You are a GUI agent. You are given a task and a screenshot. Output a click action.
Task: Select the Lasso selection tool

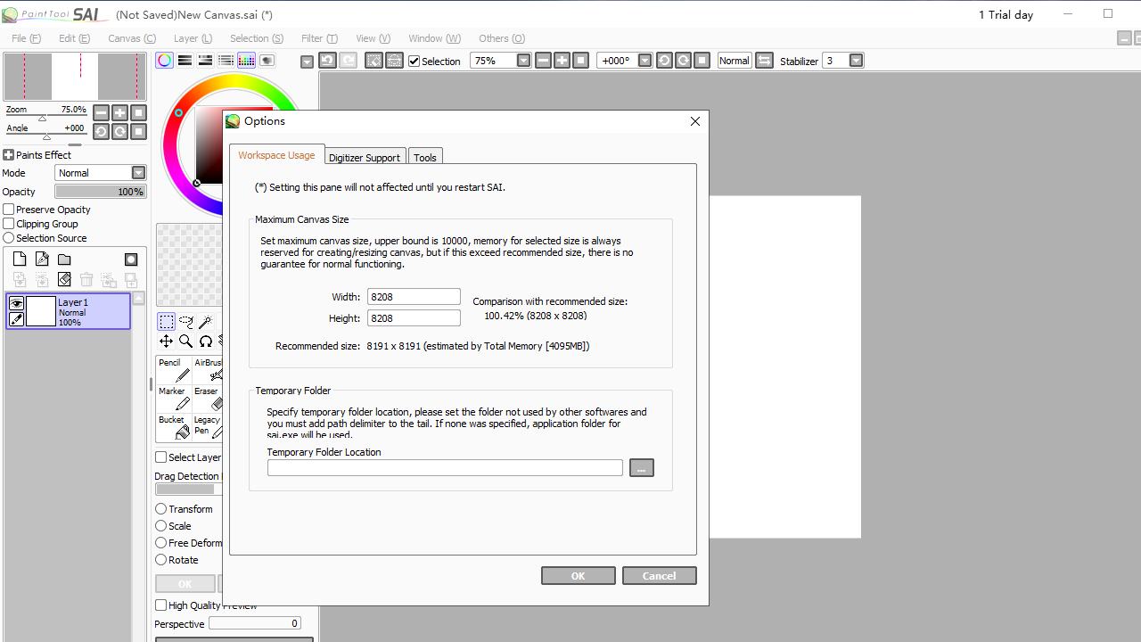(x=185, y=322)
